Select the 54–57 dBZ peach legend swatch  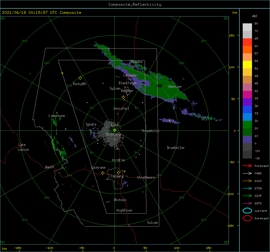[x=247, y=57]
